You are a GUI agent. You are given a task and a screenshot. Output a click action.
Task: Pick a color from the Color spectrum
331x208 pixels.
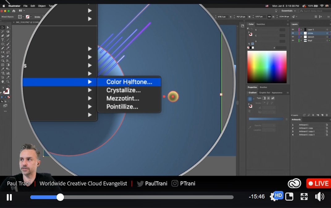(267, 67)
